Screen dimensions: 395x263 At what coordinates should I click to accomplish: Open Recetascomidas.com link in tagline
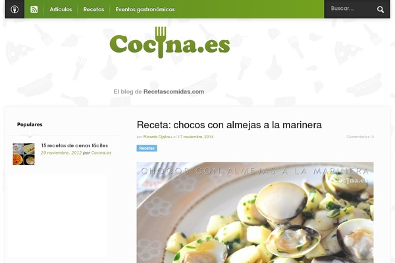coord(174,91)
